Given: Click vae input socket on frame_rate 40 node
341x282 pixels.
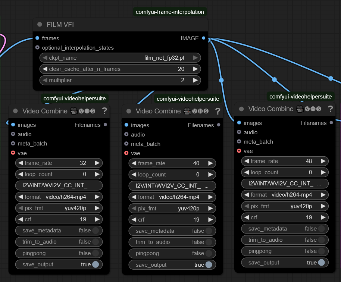Looking at the screenshot, I should 126,153.
